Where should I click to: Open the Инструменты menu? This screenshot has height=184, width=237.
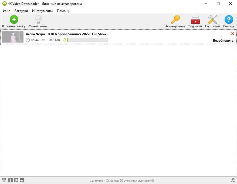pos(42,11)
